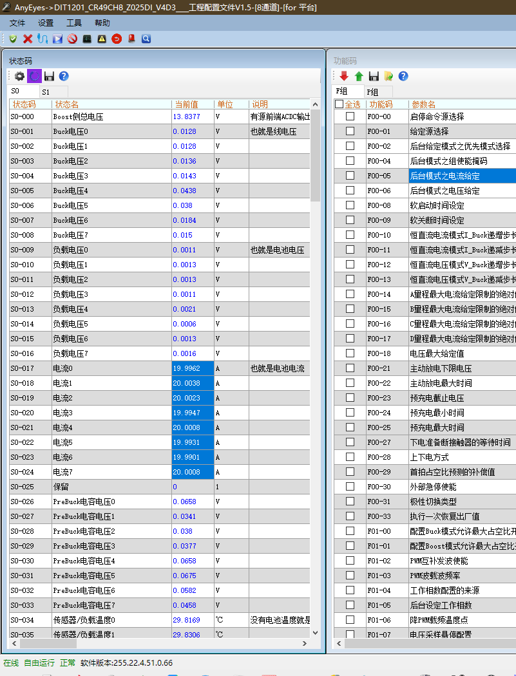This screenshot has width=516, height=676.
Task: Select the S0 tab
Action: point(23,91)
